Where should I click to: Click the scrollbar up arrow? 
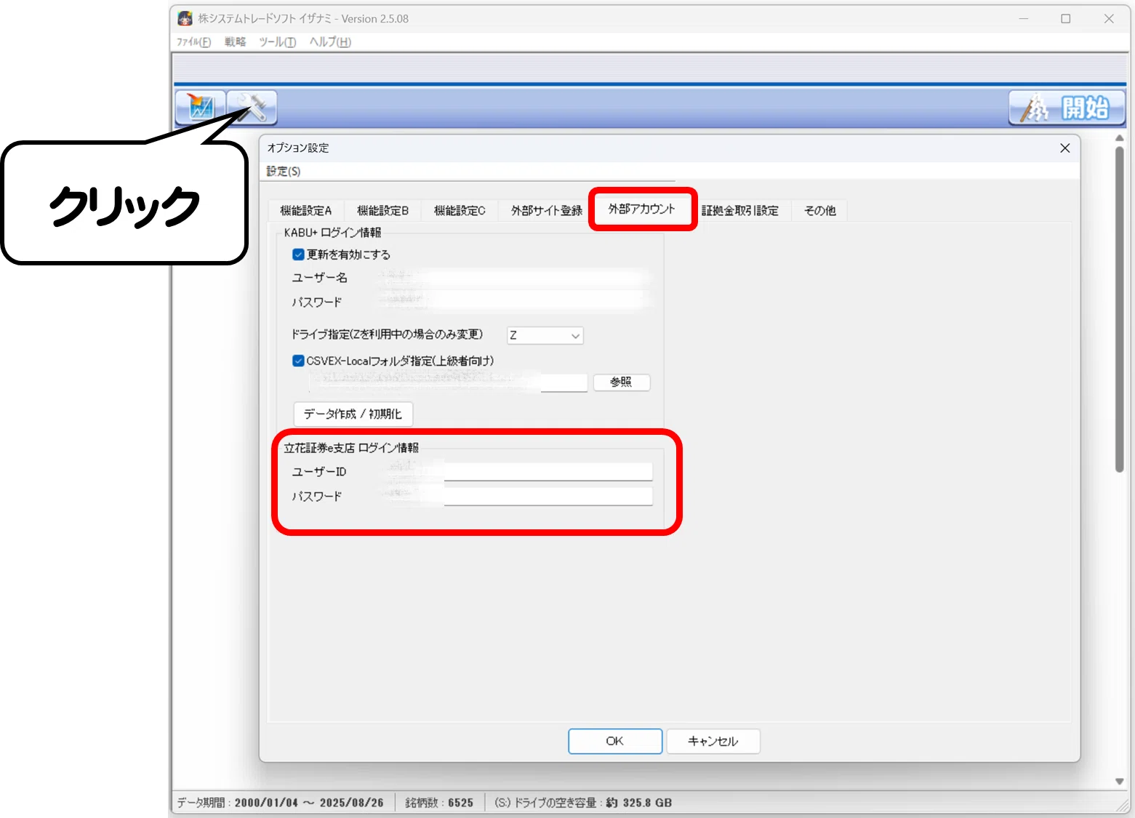point(1120,137)
